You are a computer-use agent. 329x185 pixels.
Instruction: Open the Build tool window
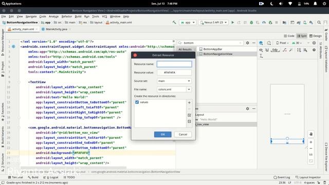tap(33, 177)
